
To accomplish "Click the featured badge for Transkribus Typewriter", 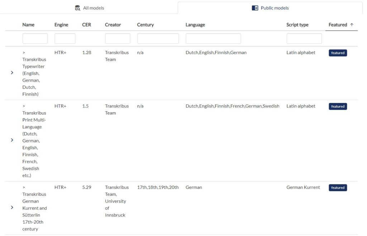I will click(x=338, y=53).
